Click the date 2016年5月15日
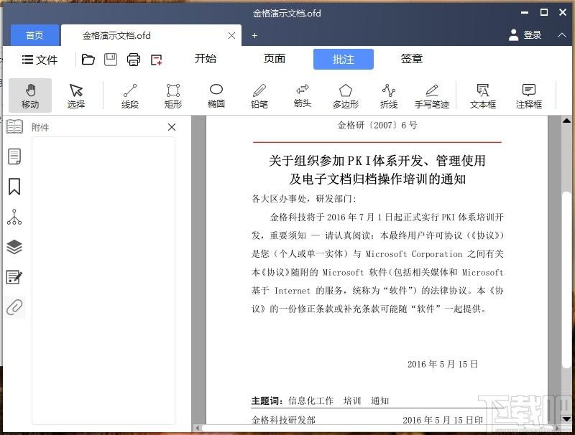 click(x=443, y=364)
